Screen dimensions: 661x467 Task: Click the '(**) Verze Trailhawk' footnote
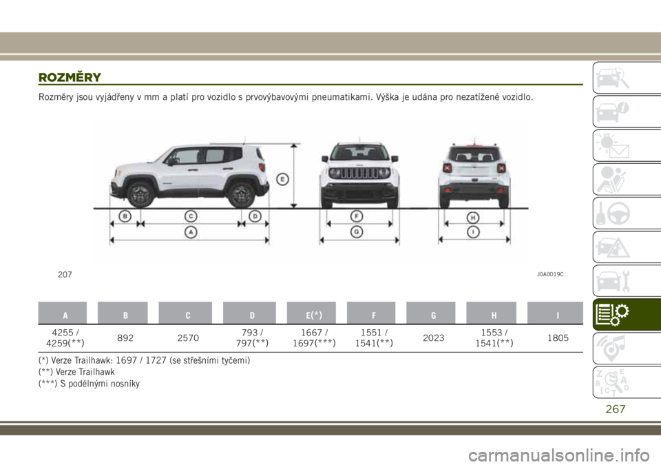pos(76,372)
